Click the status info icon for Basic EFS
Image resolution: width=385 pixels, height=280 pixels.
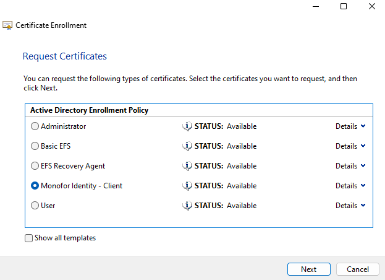tap(187, 146)
